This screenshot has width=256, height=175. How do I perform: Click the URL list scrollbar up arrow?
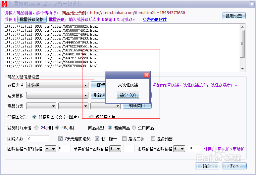(x=242, y=27)
